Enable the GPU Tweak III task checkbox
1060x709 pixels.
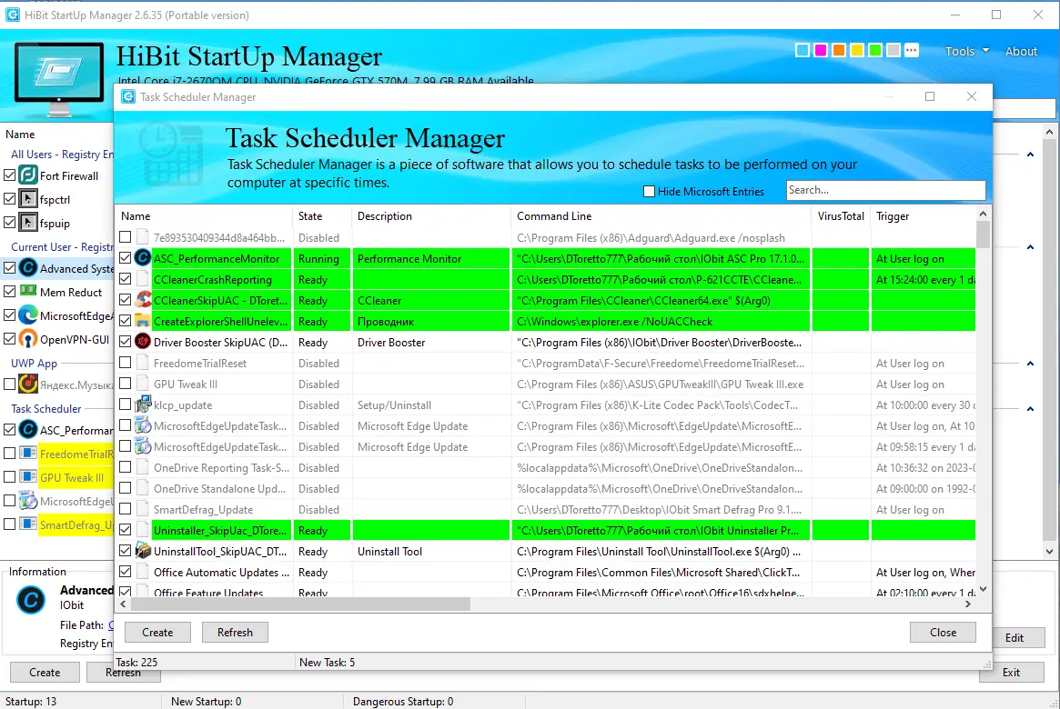pos(125,384)
